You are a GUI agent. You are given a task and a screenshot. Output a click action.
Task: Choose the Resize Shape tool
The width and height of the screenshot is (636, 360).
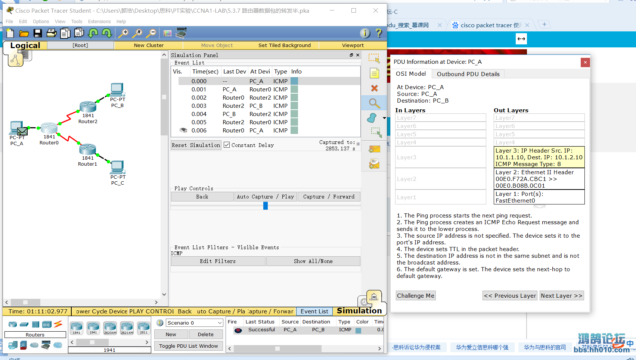point(376,132)
